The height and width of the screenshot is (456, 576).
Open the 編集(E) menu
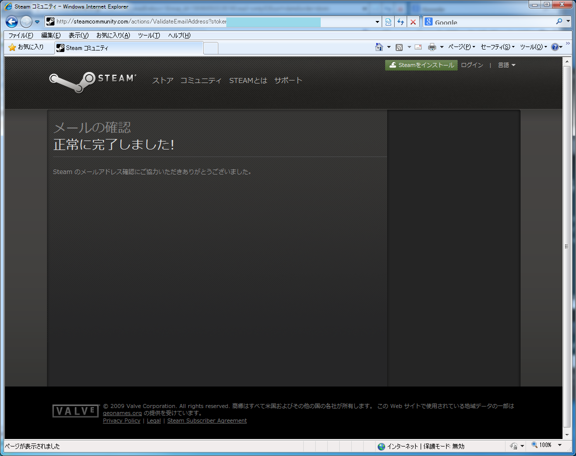pyautogui.click(x=50, y=35)
